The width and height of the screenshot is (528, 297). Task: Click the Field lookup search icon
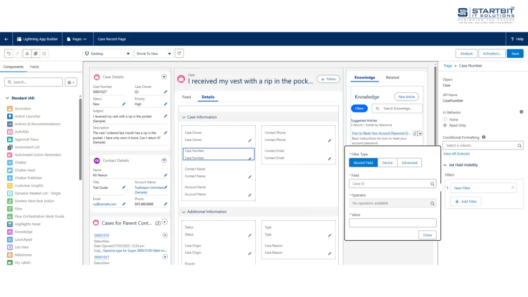click(x=433, y=184)
